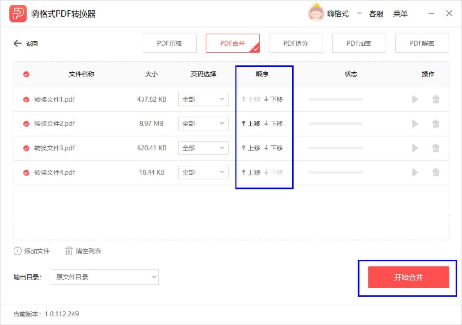462x325 pixels.
Task: Open page range dropdown for 转换文件2.pdf
Action: click(203, 124)
